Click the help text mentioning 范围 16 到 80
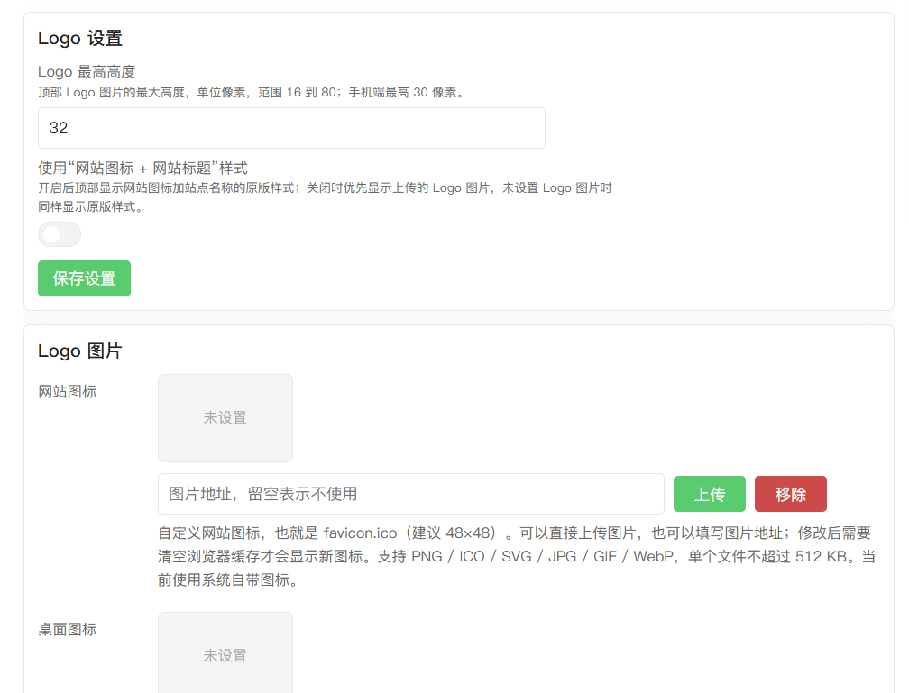Screen dimensions: 909x693 pyautogui.click(x=252, y=92)
